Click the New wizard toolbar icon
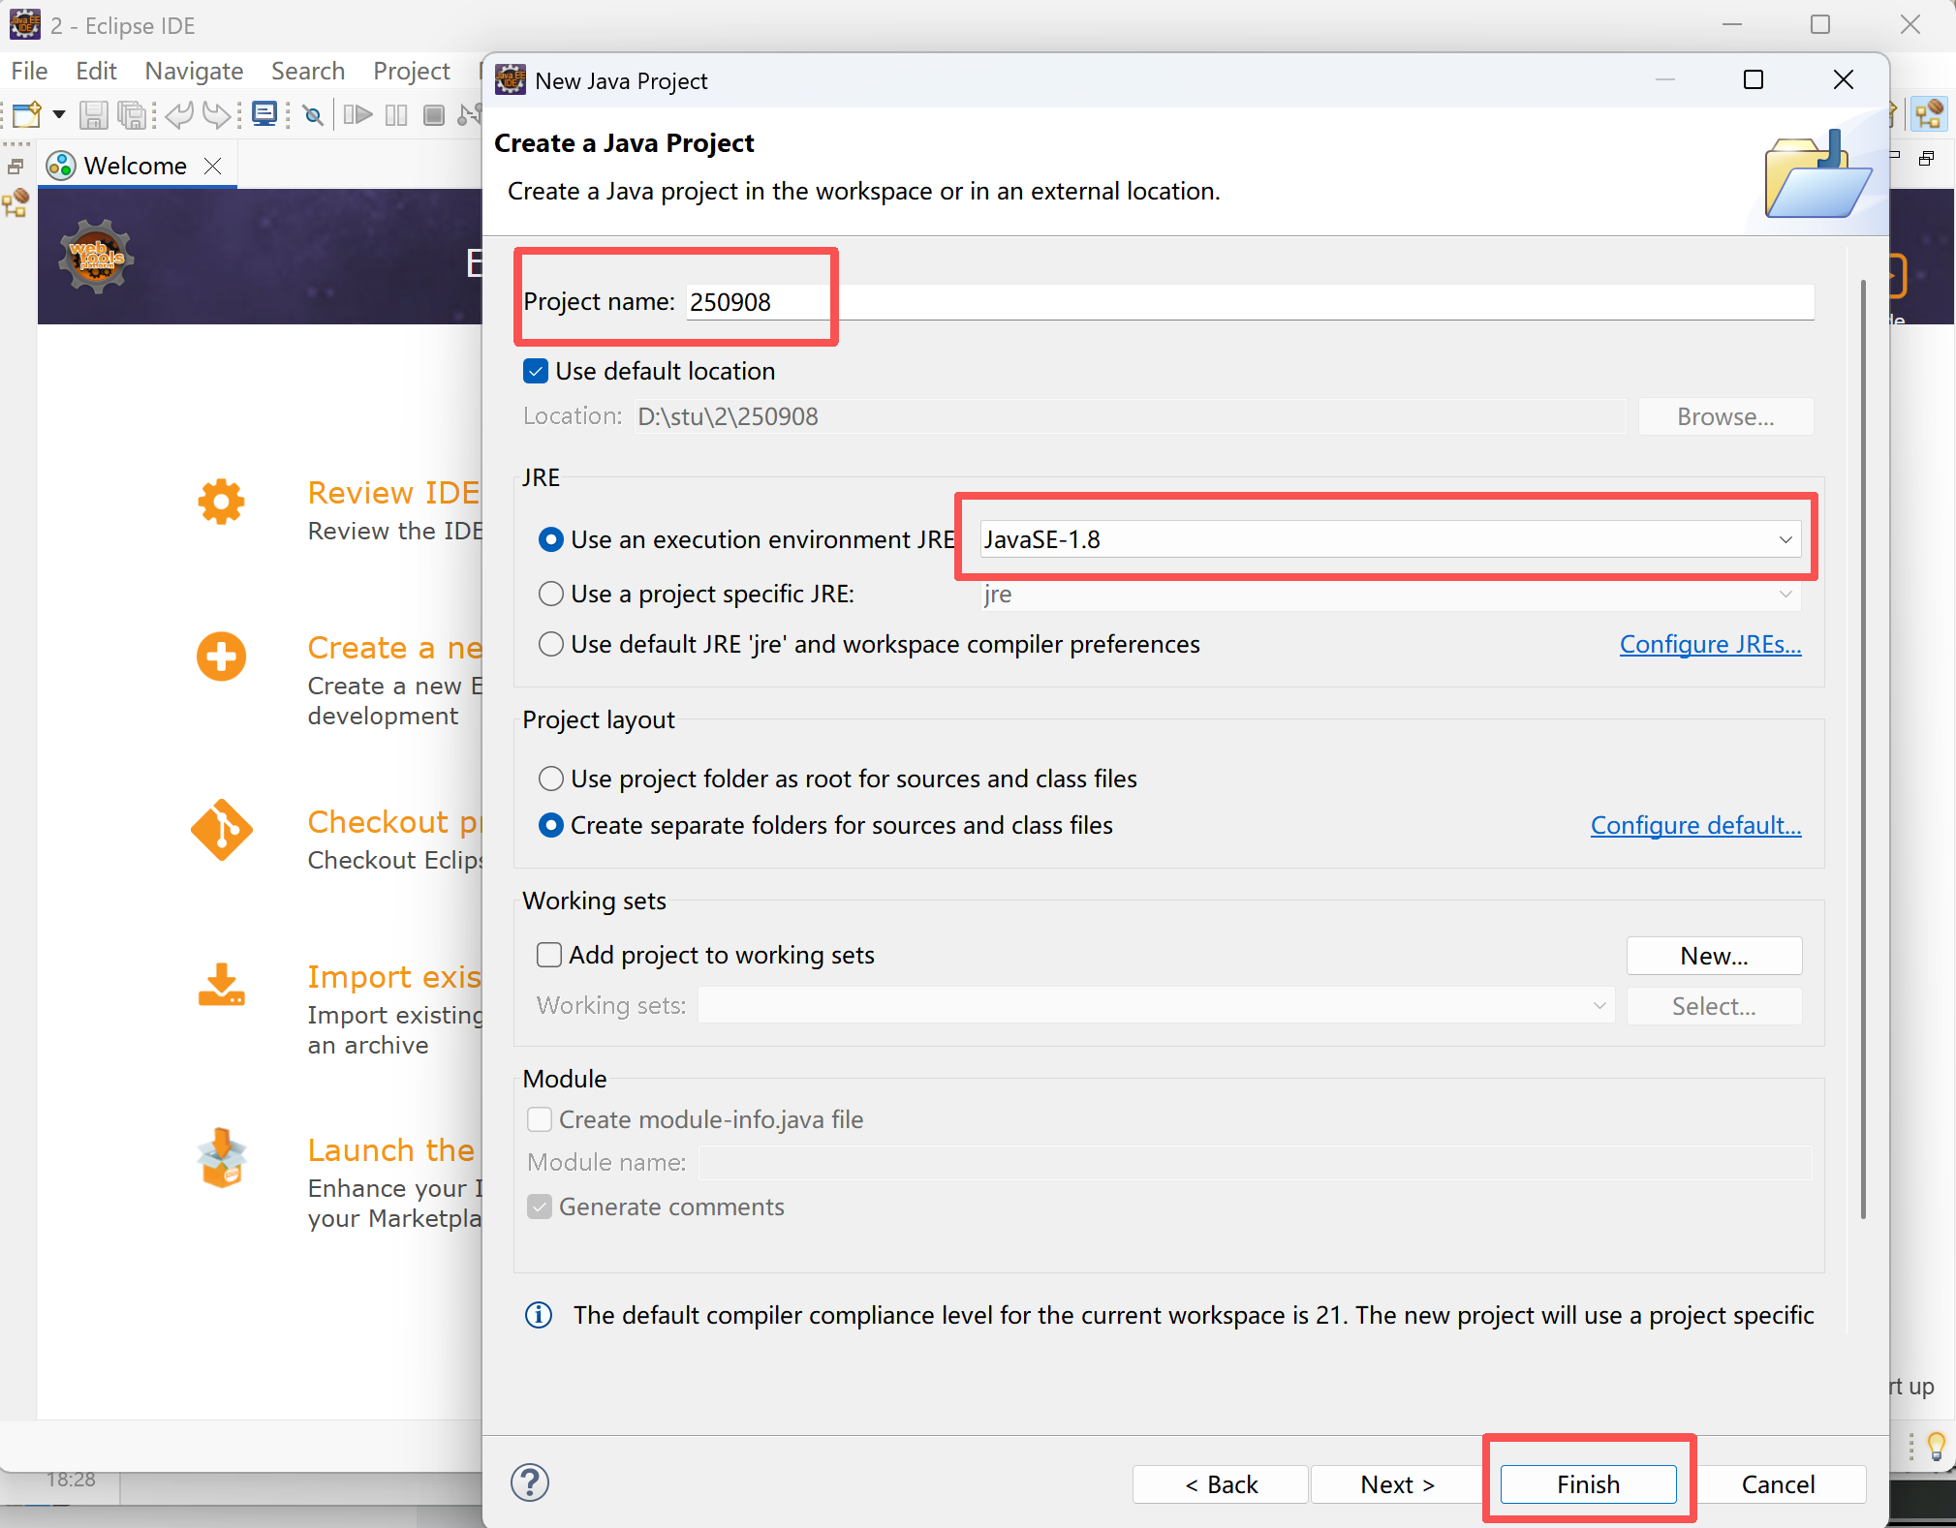Viewport: 1956px width, 1528px height. pyautogui.click(x=26, y=115)
